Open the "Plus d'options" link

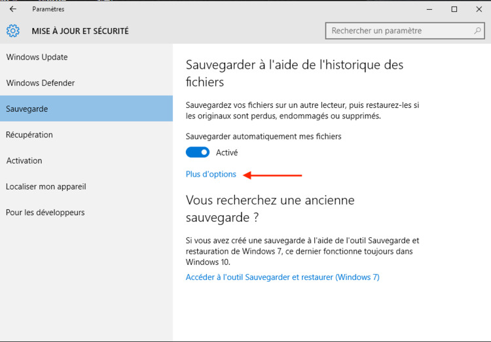[211, 175]
